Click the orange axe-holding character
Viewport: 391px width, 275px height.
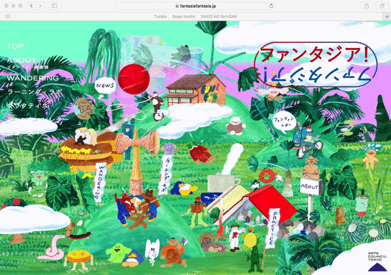[174, 252]
